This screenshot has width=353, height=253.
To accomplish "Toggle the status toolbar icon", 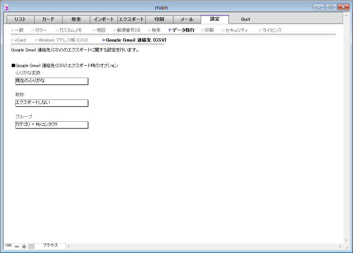I will point(31,246).
